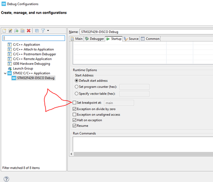Uncheck Exception on divide by zero
The height and width of the screenshot is (182, 213).
pos(74,109)
